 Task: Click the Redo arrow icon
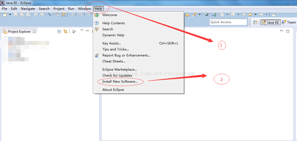(x=42, y=14)
